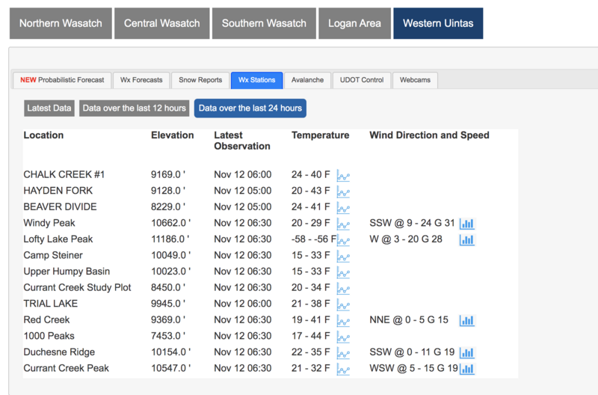View wind chart for Red Creek
The width and height of the screenshot is (598, 395).
click(467, 321)
